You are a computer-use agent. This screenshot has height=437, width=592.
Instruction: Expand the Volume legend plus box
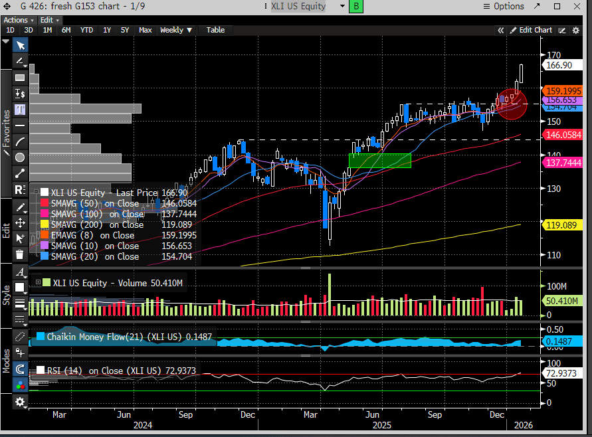point(38,282)
